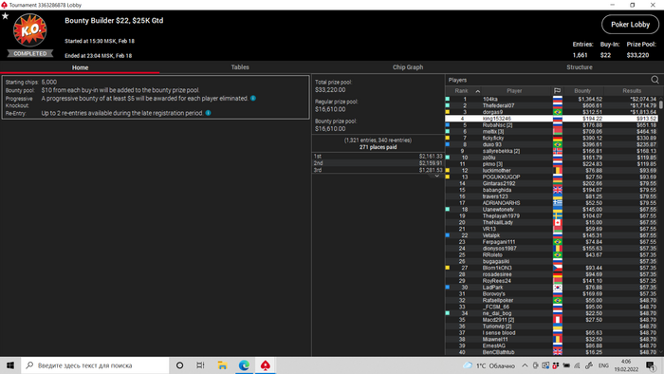Open the Poker Lobby

tap(630, 25)
